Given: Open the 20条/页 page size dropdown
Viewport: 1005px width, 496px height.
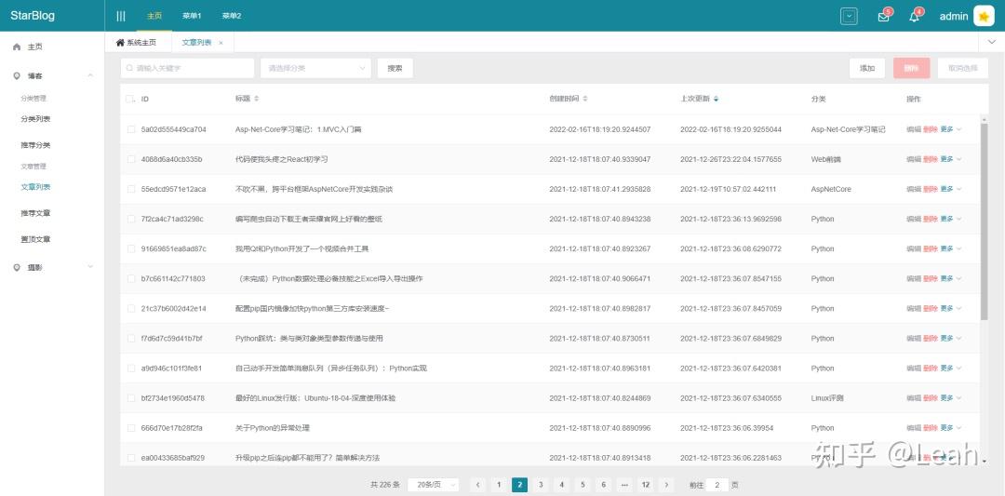Looking at the screenshot, I should tap(434, 485).
